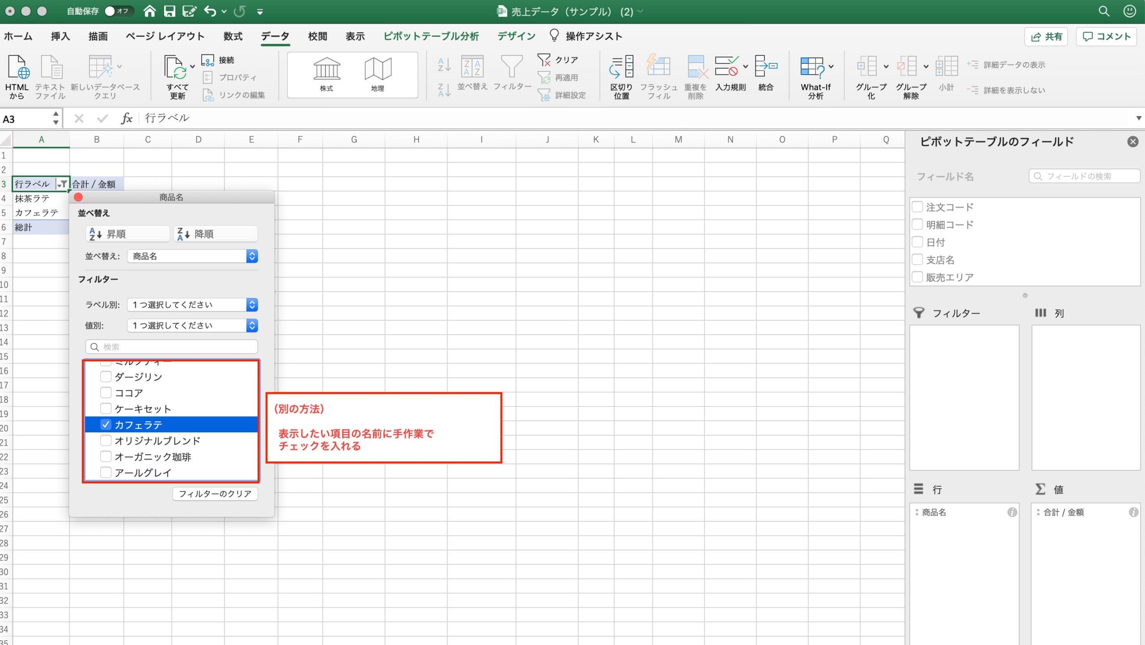Toggle the 自動保存 autosave switch
1145x645 pixels.
(x=118, y=11)
